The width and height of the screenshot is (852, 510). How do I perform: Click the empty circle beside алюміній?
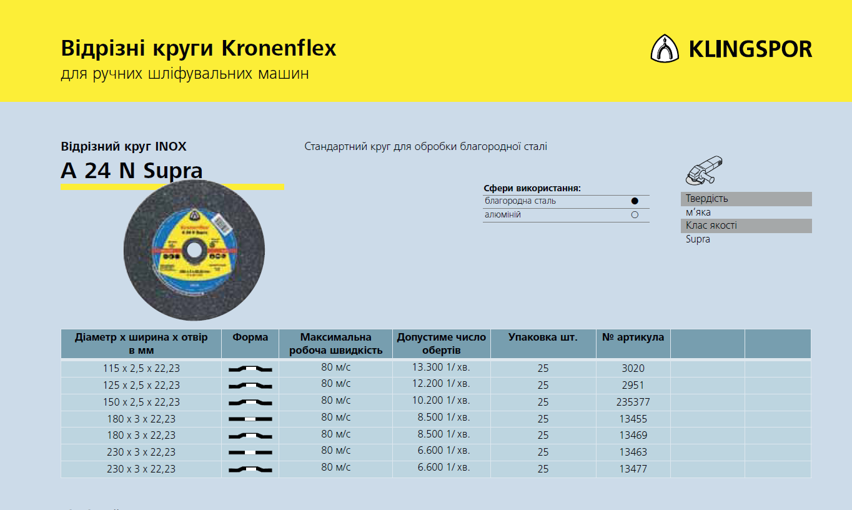tap(635, 215)
